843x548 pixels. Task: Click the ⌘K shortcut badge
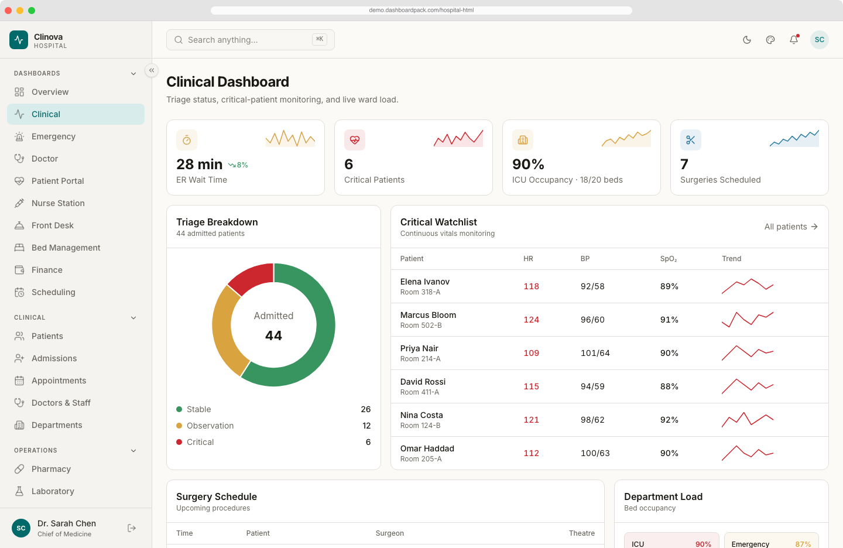click(x=320, y=39)
